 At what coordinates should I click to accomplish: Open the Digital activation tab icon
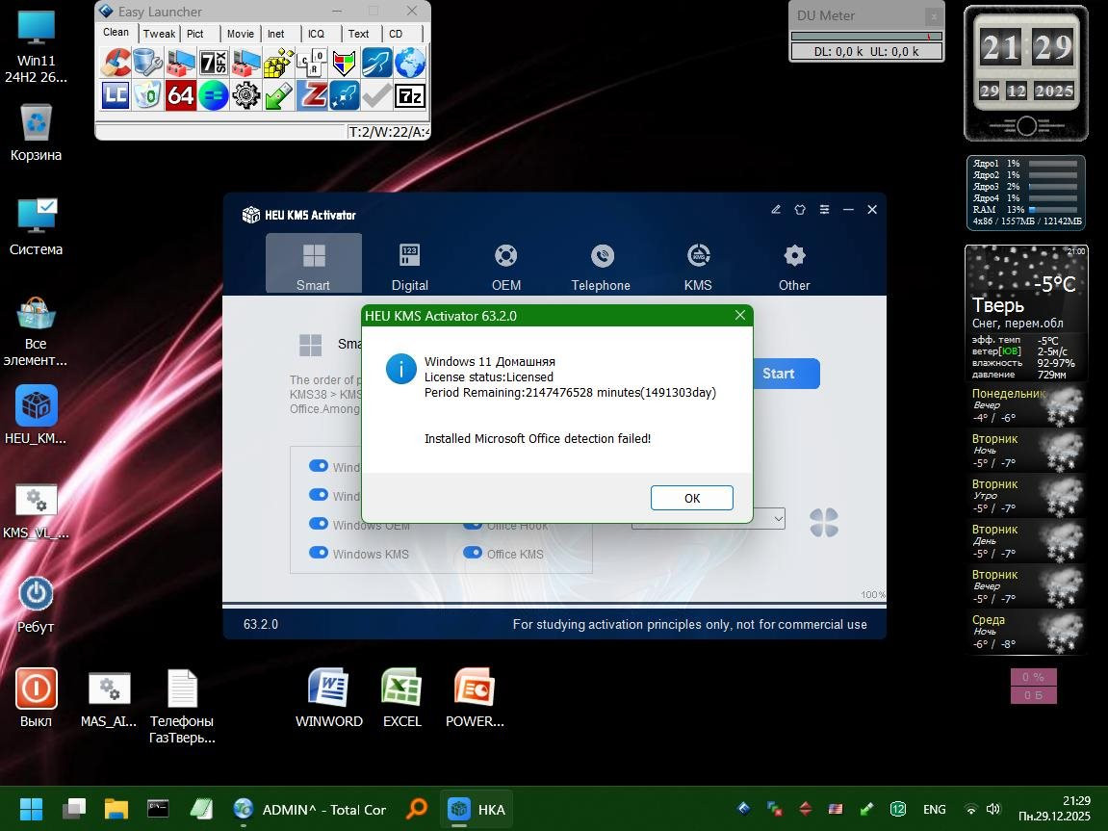(x=409, y=256)
